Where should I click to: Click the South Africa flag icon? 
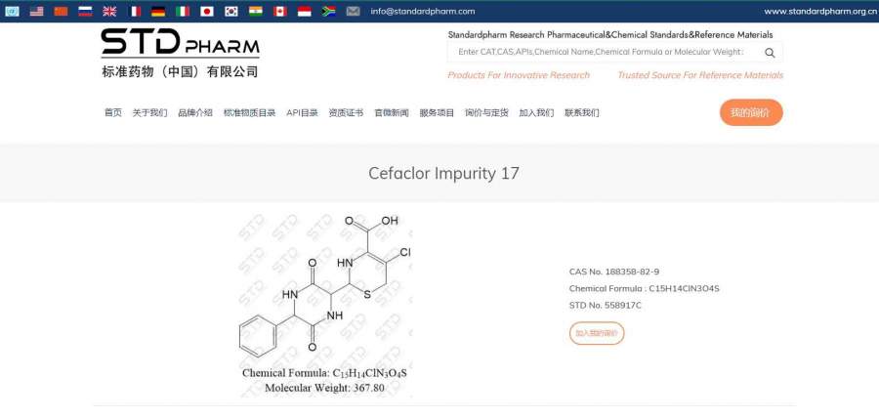tap(329, 12)
